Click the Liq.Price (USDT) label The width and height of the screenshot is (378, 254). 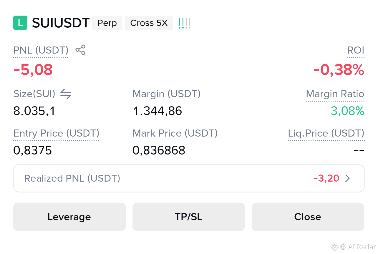(x=326, y=133)
